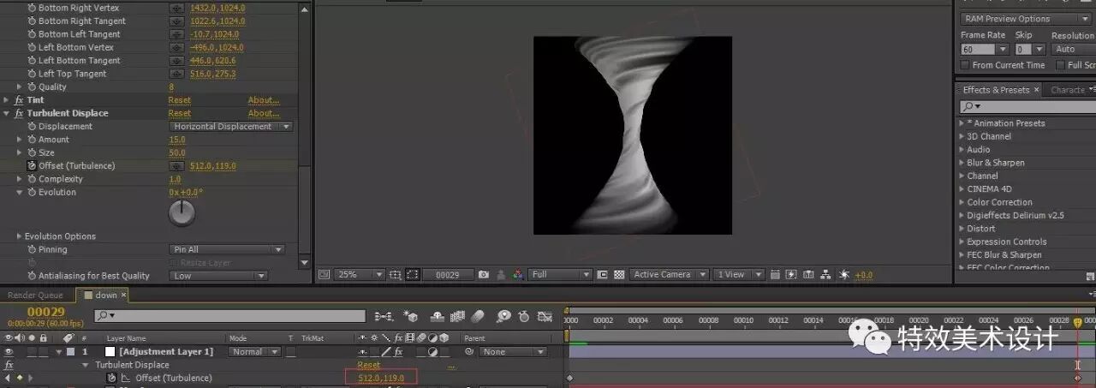Screen dimensions: 1096x388
Task: Click the Tint effect fx icon
Action: tap(19, 100)
